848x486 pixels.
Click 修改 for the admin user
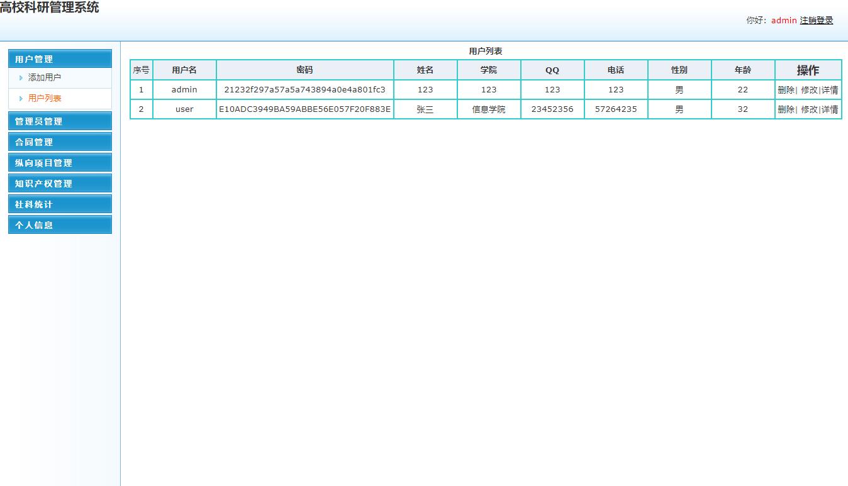pos(809,90)
